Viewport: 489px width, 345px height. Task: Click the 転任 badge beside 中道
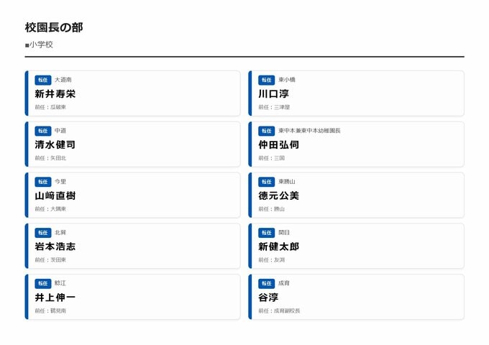[x=43, y=131]
